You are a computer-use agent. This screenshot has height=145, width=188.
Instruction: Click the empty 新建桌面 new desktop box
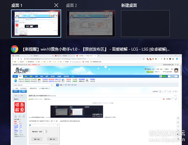pos(145,24)
